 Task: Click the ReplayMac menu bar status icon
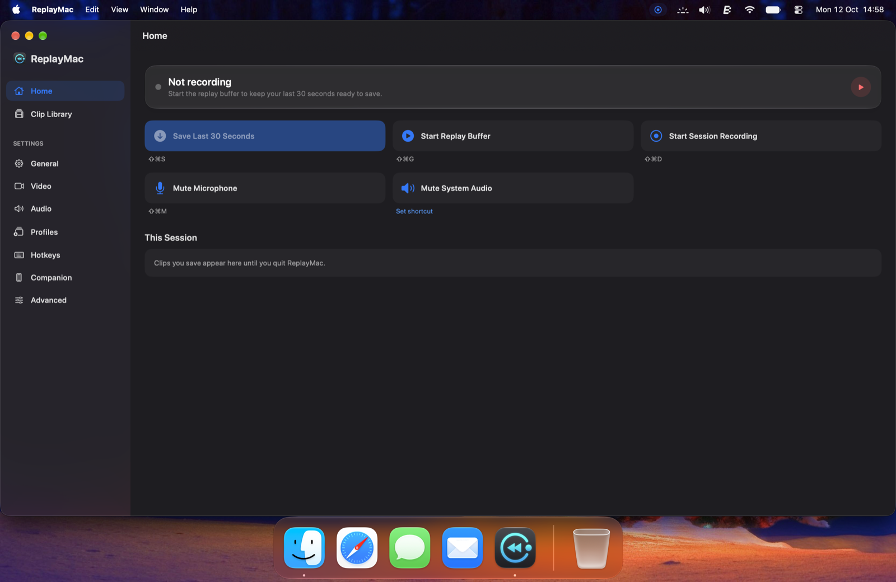pyautogui.click(x=658, y=10)
